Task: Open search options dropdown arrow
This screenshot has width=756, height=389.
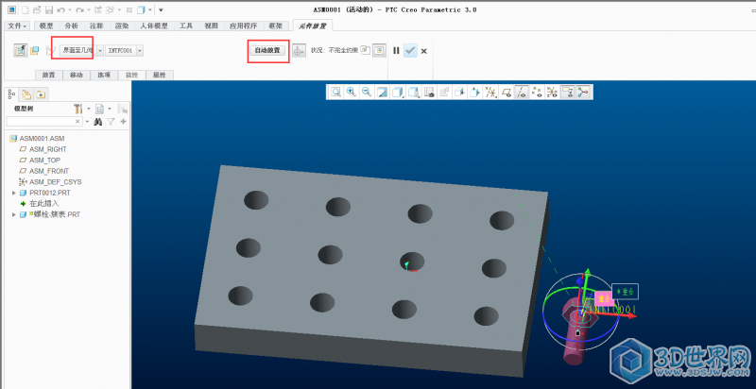Action: point(87,122)
